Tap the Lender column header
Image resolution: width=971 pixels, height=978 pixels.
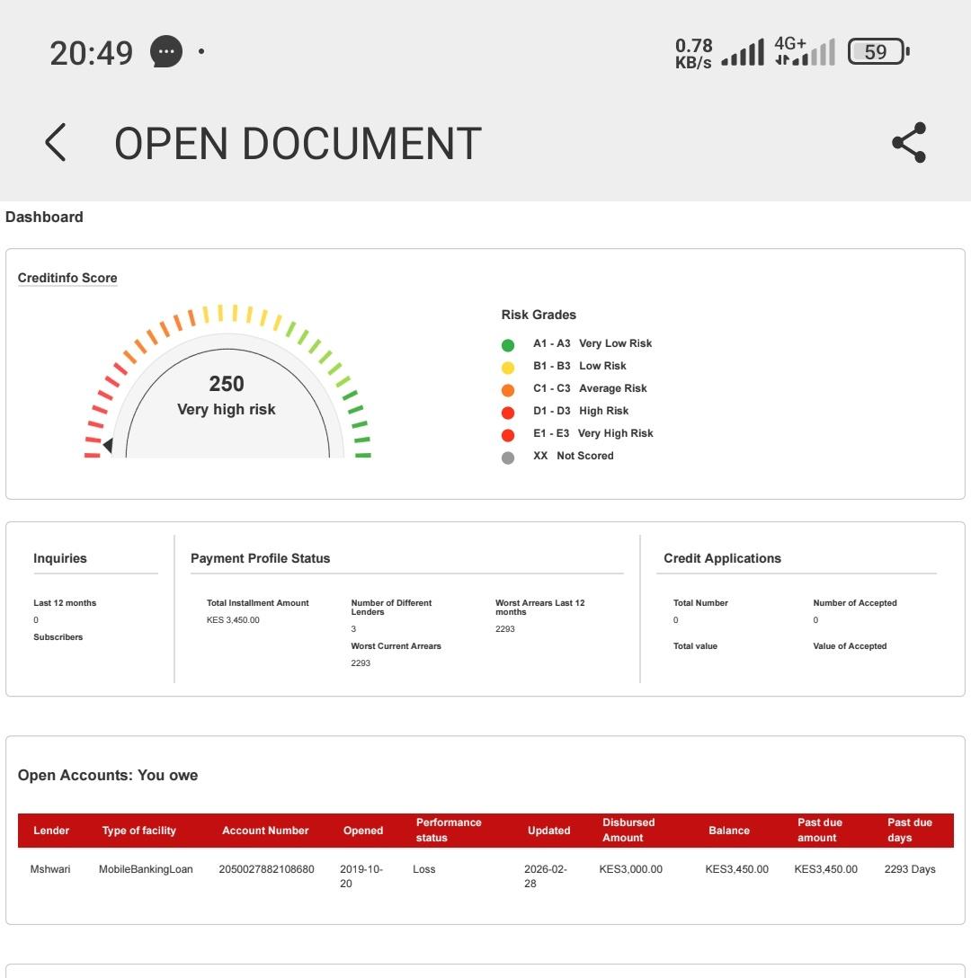pyautogui.click(x=51, y=831)
